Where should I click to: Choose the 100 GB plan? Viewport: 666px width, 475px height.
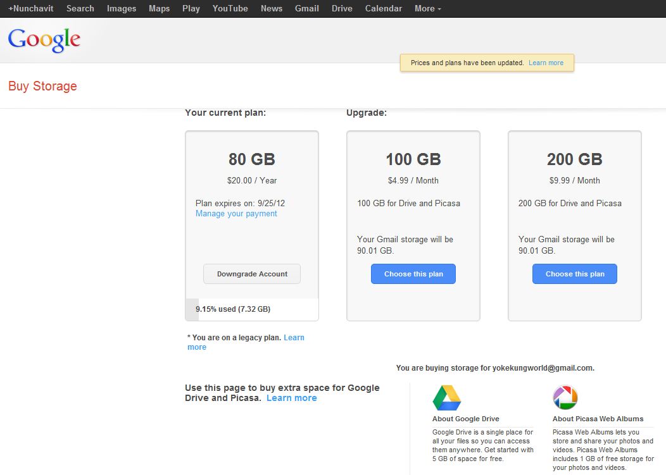[x=413, y=274]
